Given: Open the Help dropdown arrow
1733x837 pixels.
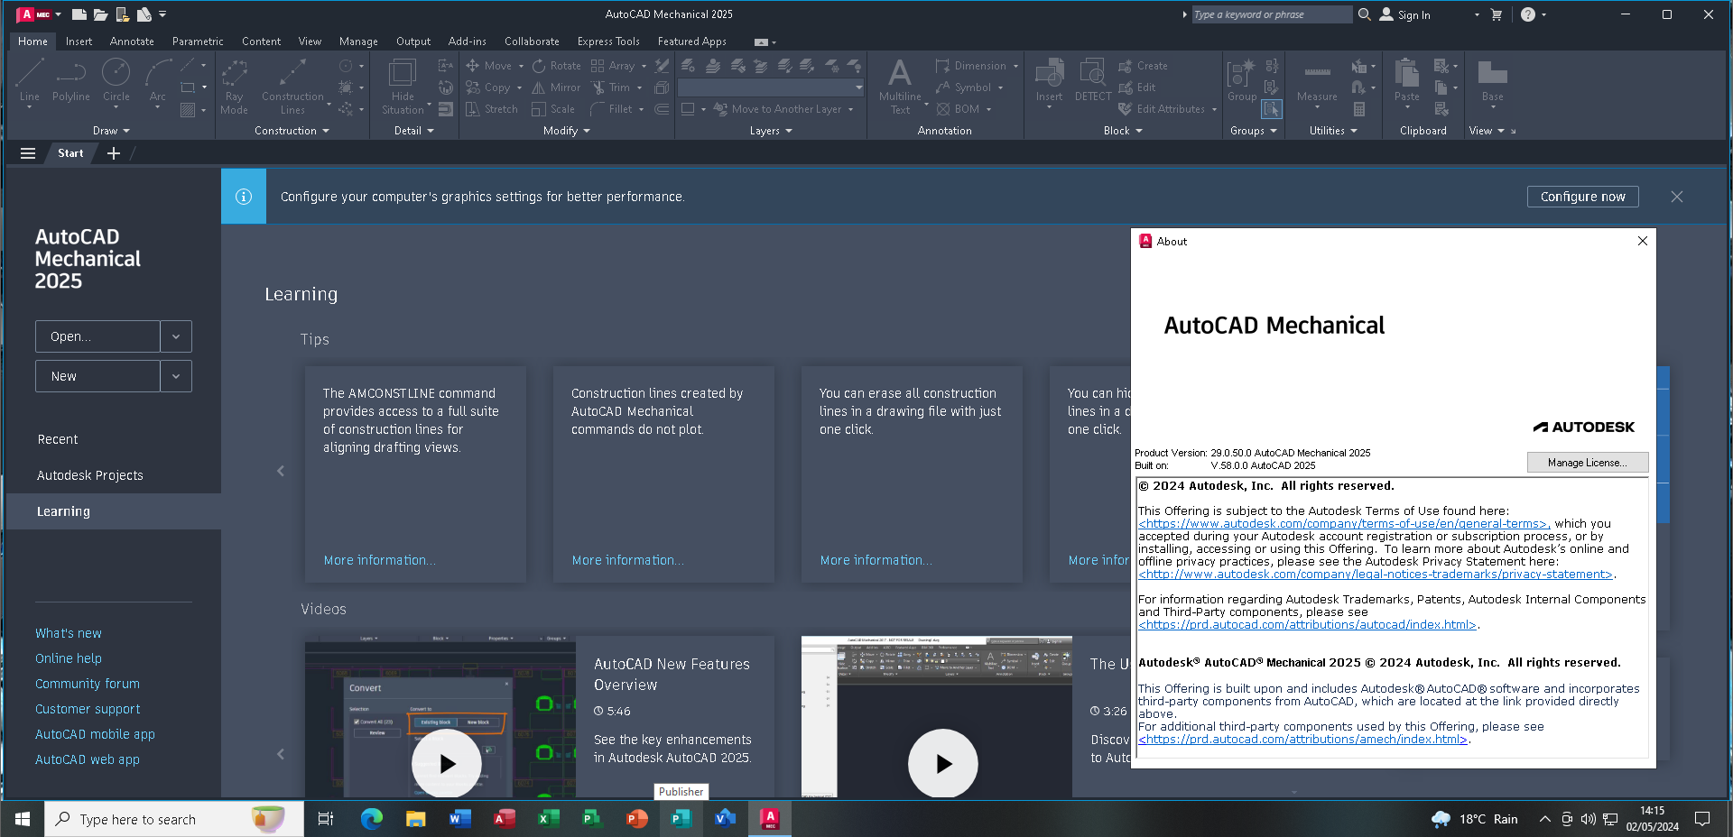Looking at the screenshot, I should pos(1544,14).
